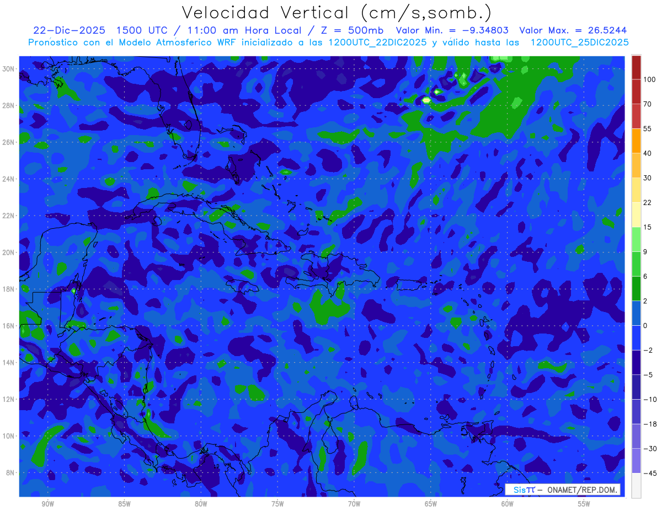Click the 'Velocidad Vertical (cm/s,somb.)' title
The height and width of the screenshot is (511, 662).
[337, 13]
